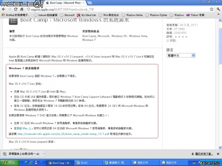Open the home page via house icon
Screen dimensions: 222x166
[x=22, y=9]
